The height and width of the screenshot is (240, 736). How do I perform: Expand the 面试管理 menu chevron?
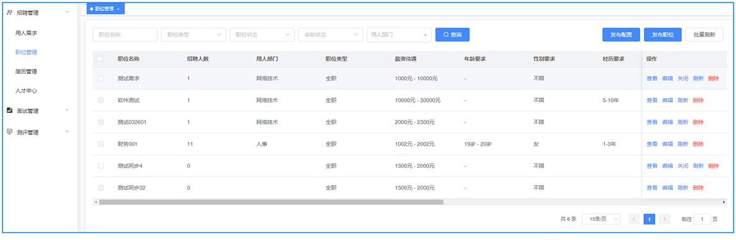click(67, 110)
